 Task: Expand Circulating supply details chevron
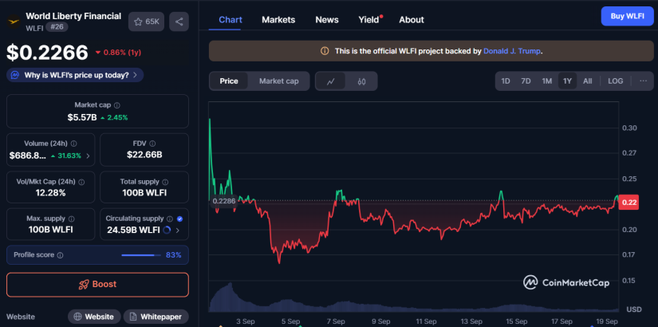178,230
